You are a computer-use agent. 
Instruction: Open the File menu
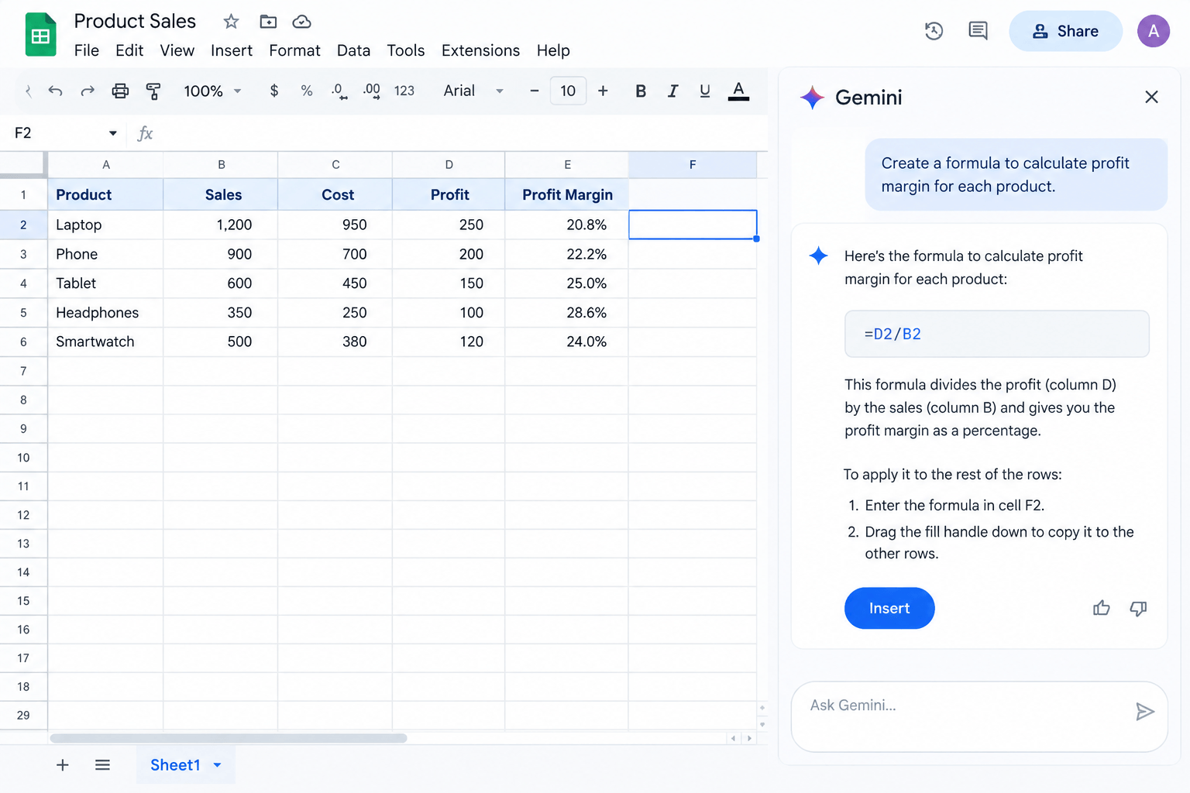(87, 50)
